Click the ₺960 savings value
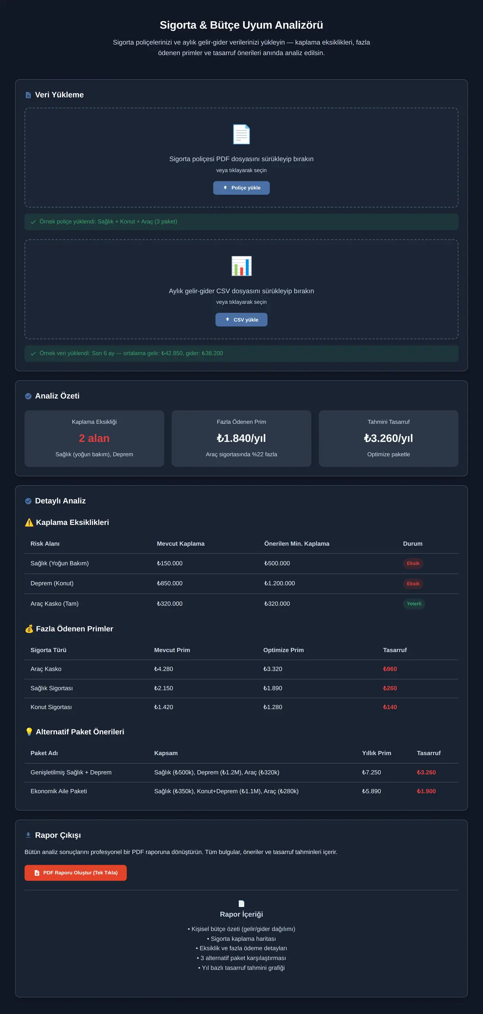The image size is (483, 1014). [x=390, y=669]
